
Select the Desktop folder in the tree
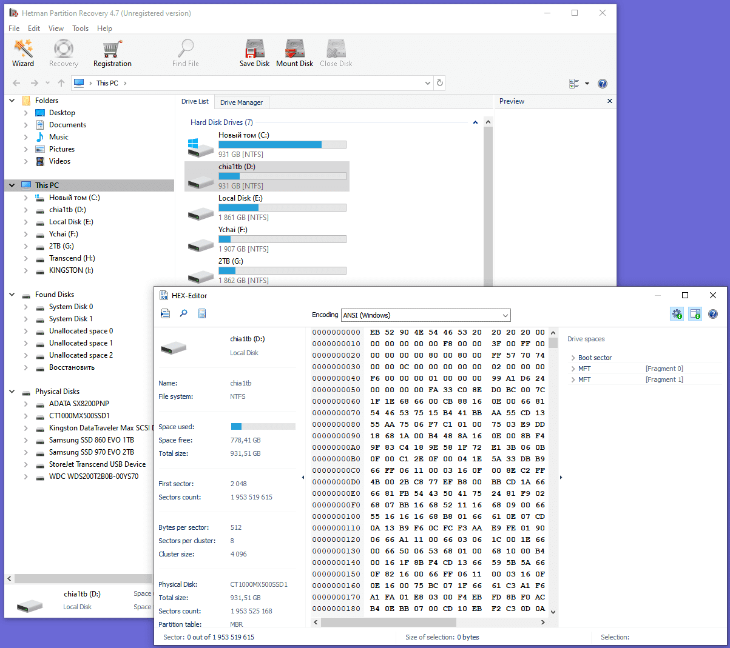point(62,113)
